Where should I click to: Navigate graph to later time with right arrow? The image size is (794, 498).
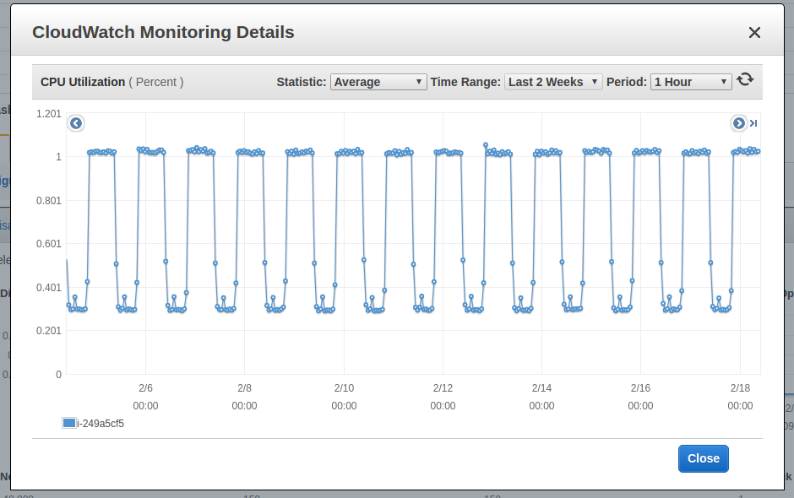pos(739,123)
